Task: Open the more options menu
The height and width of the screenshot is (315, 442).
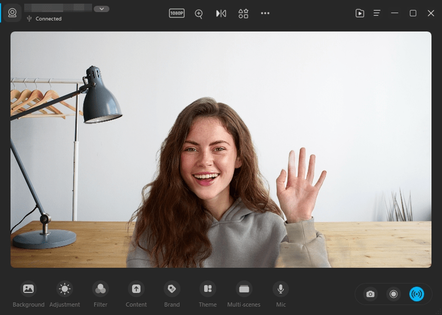Action: [265, 13]
